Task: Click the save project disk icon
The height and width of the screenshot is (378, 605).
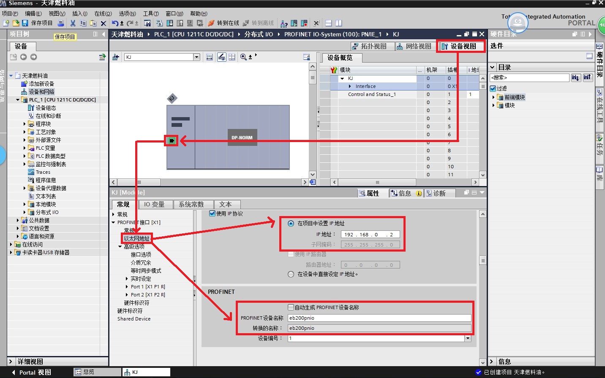Action: click(25, 23)
